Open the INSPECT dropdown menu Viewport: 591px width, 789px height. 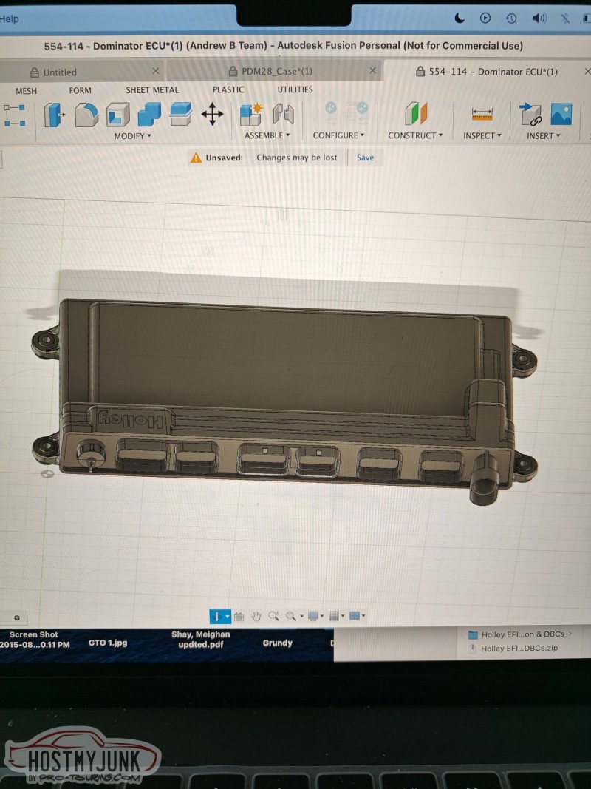(x=482, y=135)
